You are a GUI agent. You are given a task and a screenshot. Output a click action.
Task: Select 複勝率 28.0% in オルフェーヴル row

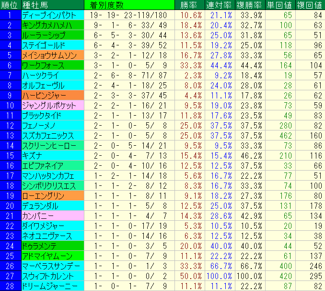(251, 86)
